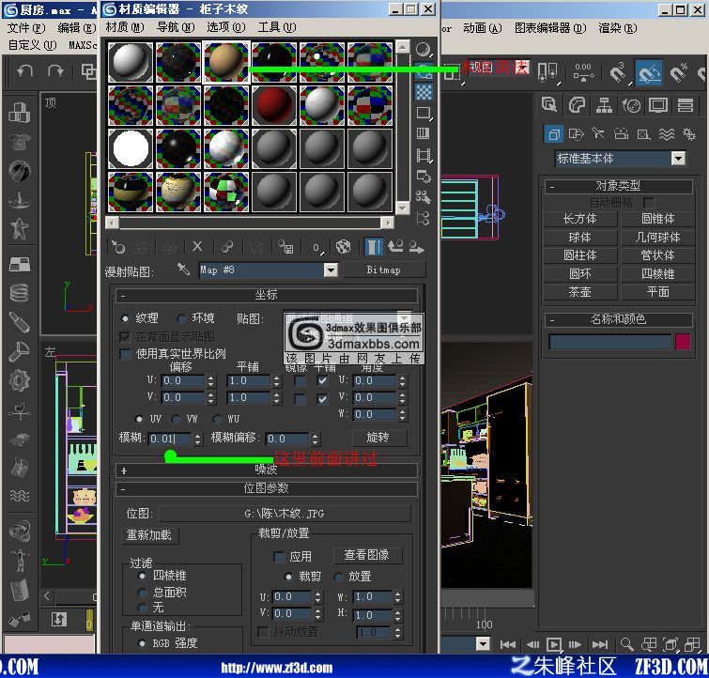Click the Select by Material icon
Viewport: 709px width, 678px height.
[x=424, y=197]
